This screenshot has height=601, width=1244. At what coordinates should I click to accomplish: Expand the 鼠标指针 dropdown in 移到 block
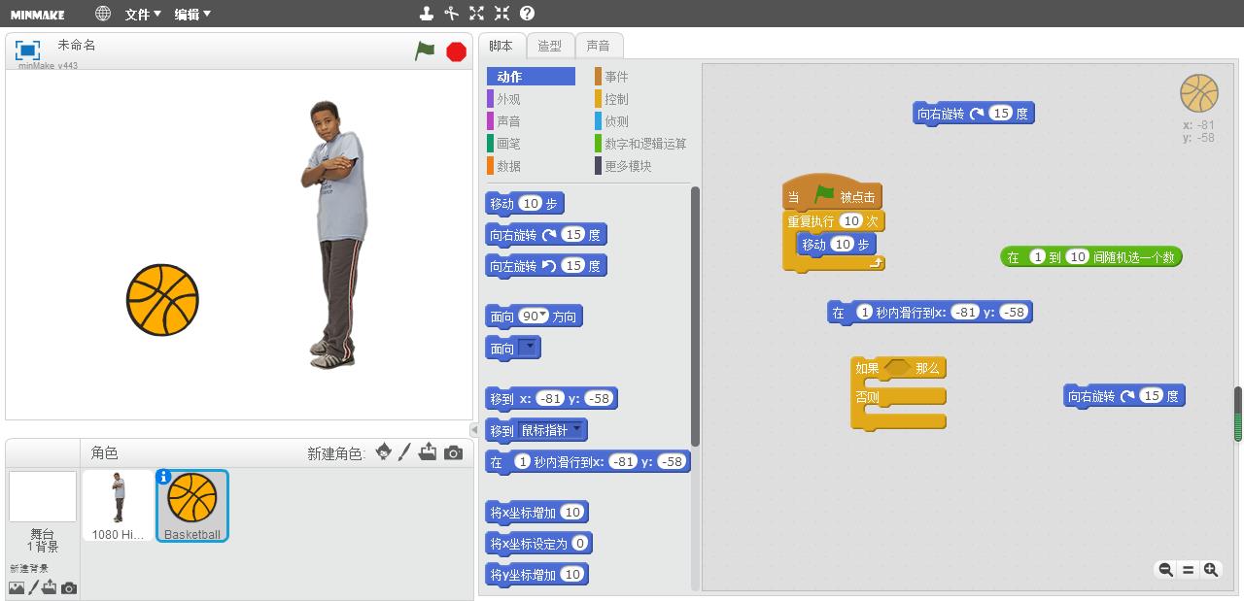pos(551,430)
